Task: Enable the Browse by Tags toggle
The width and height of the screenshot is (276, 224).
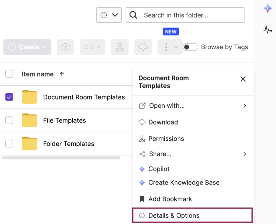Action: pos(190,47)
